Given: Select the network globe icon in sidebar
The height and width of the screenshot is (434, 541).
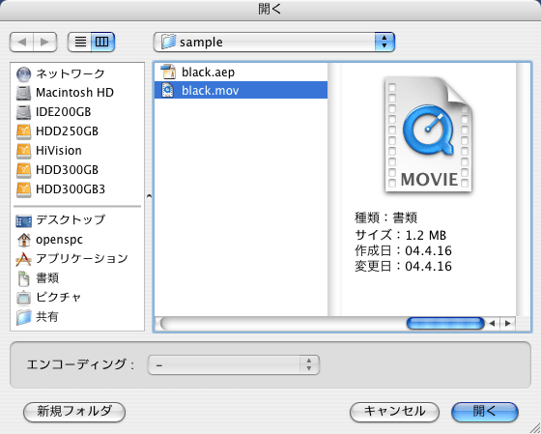Looking at the screenshot, I should pyautogui.click(x=24, y=73).
